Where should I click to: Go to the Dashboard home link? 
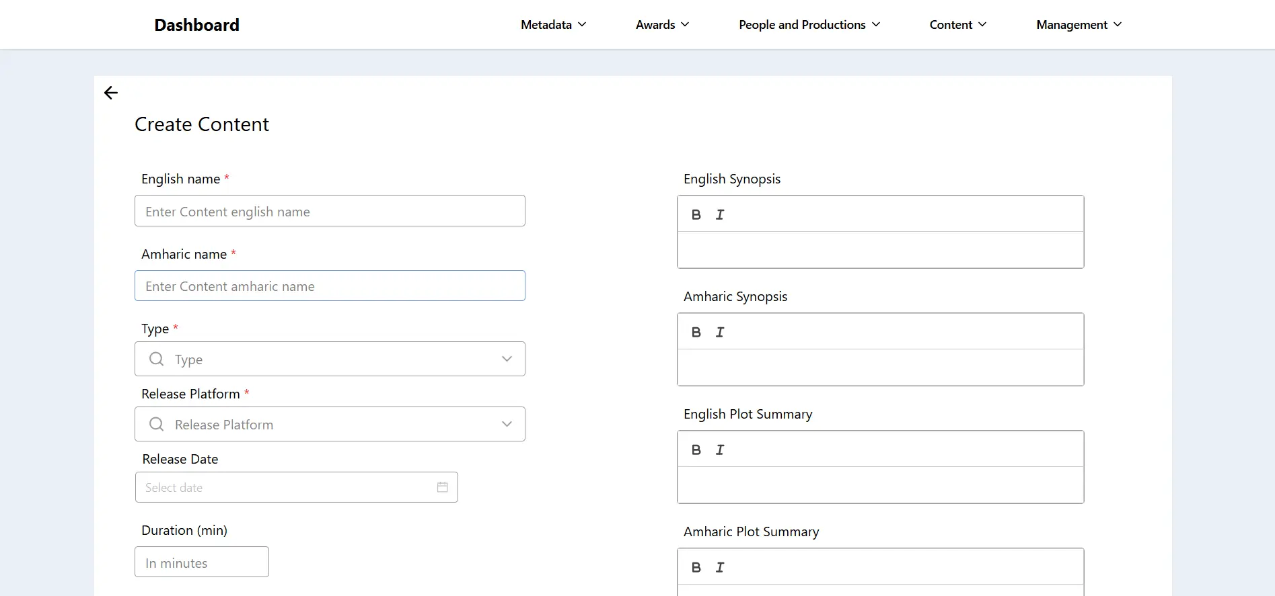196,25
